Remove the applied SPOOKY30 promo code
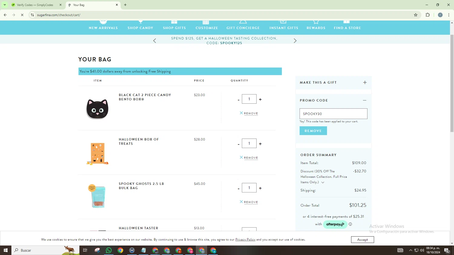The image size is (454, 255). [313, 131]
